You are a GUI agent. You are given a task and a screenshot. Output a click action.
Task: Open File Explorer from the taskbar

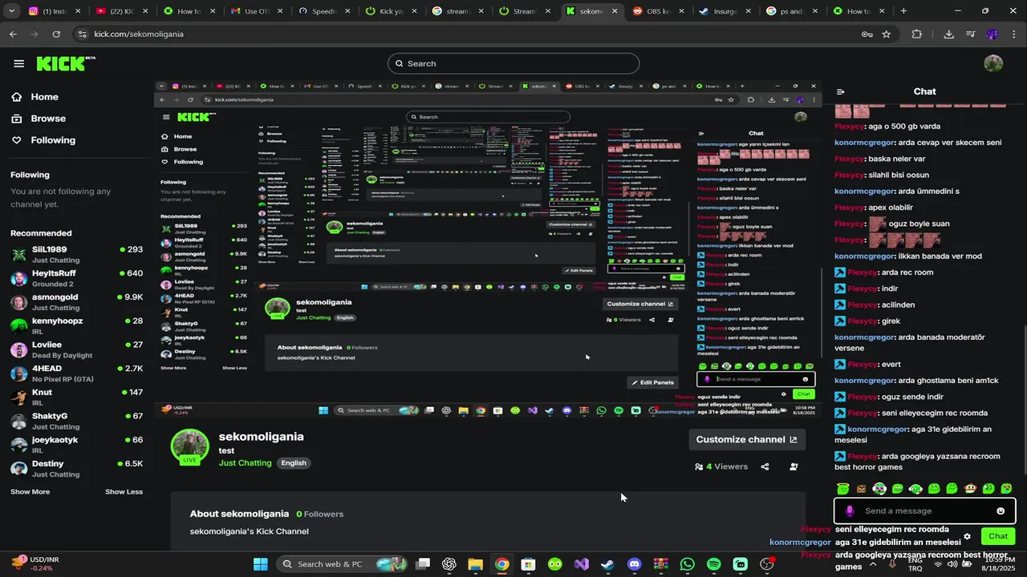(475, 564)
